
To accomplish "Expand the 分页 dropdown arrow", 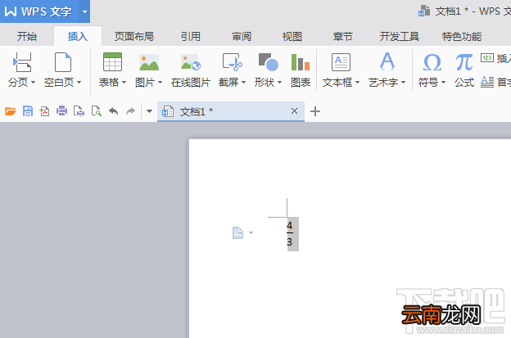I will [33, 83].
